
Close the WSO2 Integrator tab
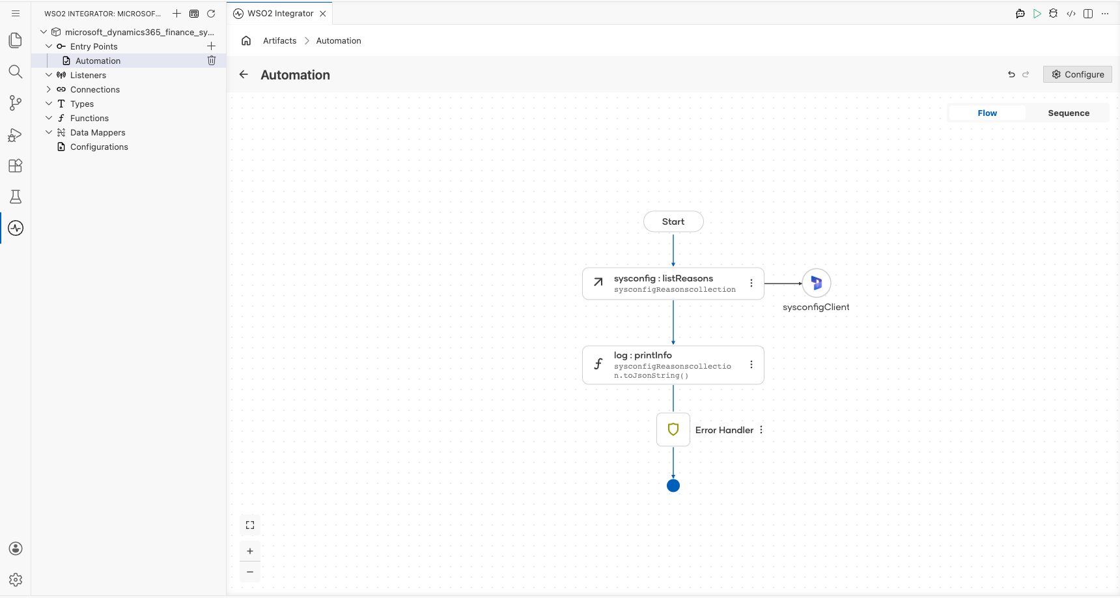coord(323,13)
